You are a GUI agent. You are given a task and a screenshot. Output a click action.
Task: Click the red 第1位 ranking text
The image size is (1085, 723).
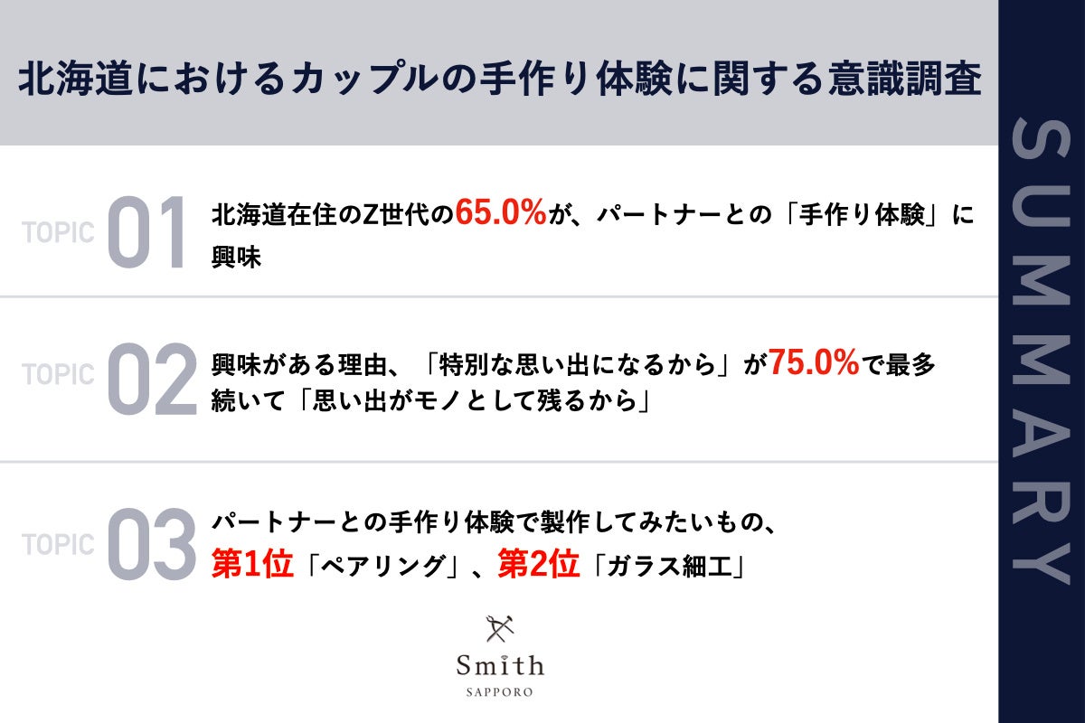[x=252, y=565]
